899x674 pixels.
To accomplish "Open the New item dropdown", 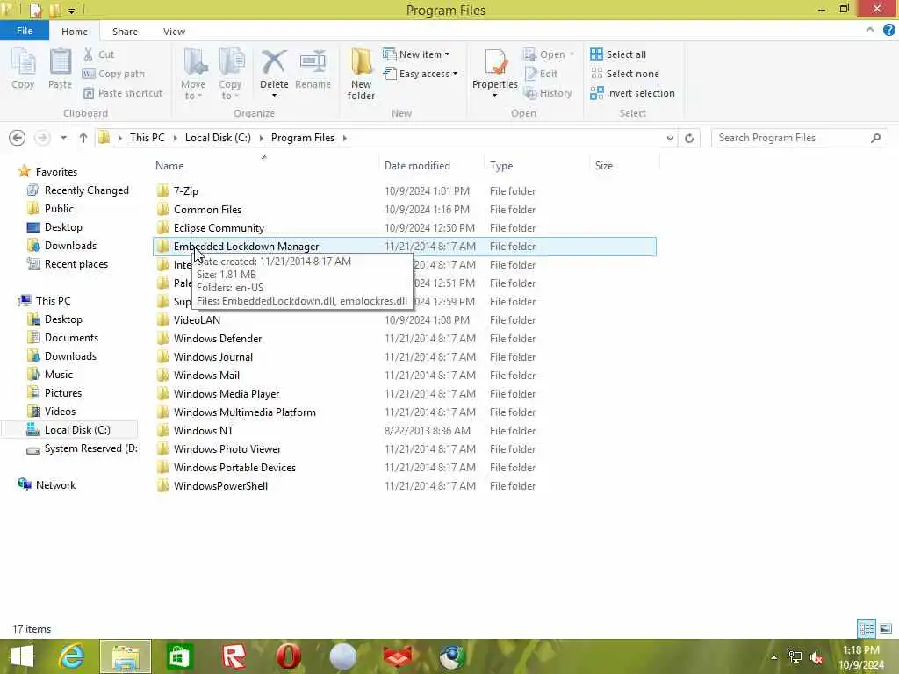I will (x=417, y=54).
